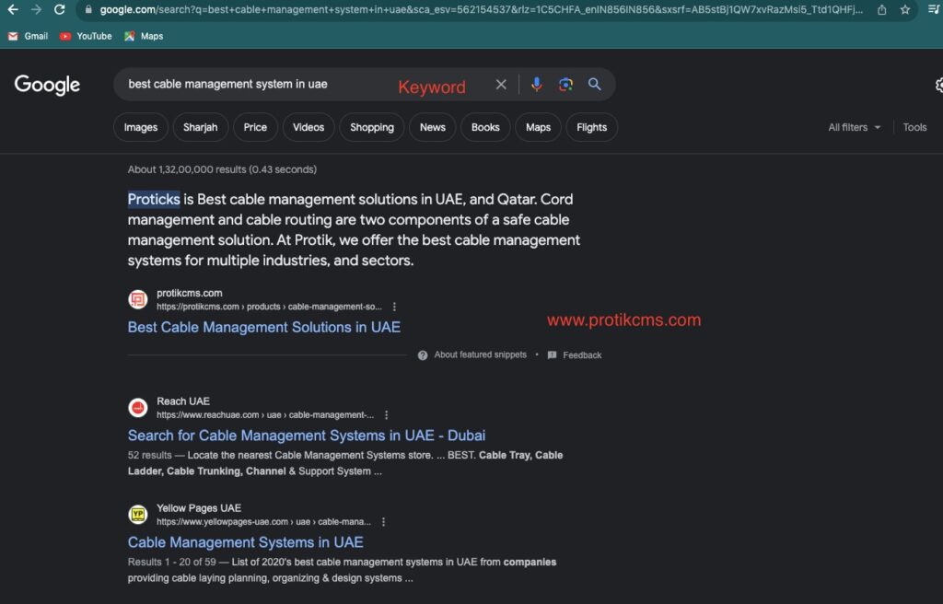
Task: Click the Google logo
Action: pos(47,85)
